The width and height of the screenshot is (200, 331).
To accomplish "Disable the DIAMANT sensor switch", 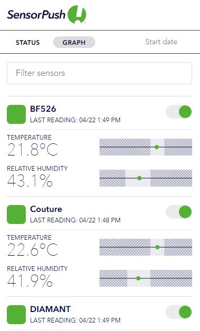I will pos(179,312).
